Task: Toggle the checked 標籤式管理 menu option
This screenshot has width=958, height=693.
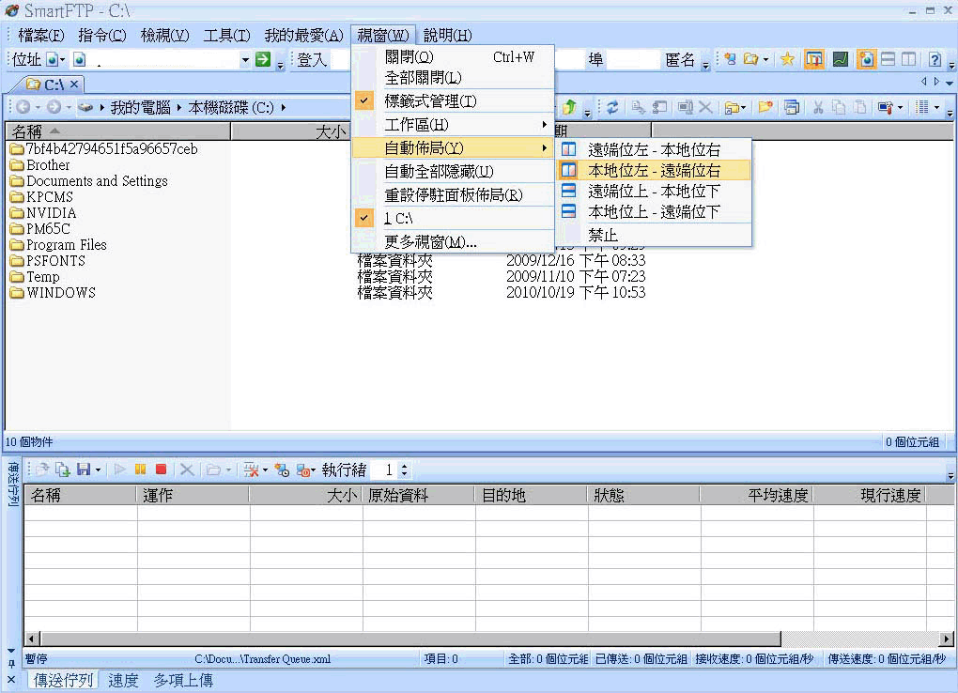Action: click(454, 101)
